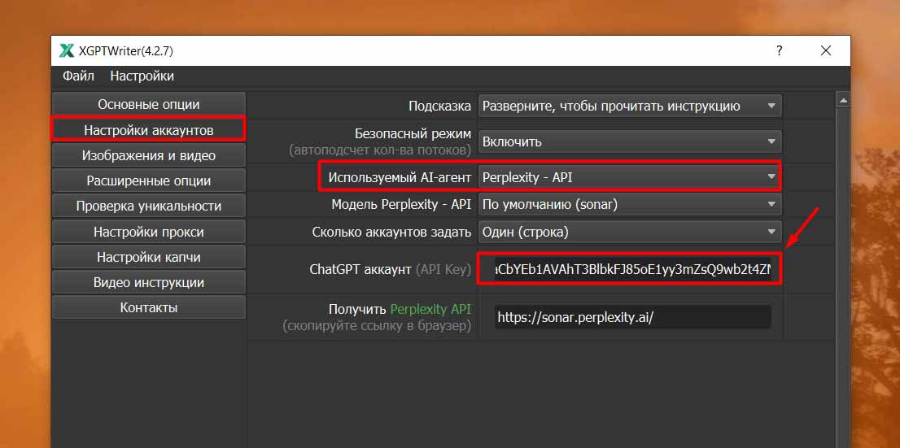Open the Безопасный режим dropdown

click(629, 141)
